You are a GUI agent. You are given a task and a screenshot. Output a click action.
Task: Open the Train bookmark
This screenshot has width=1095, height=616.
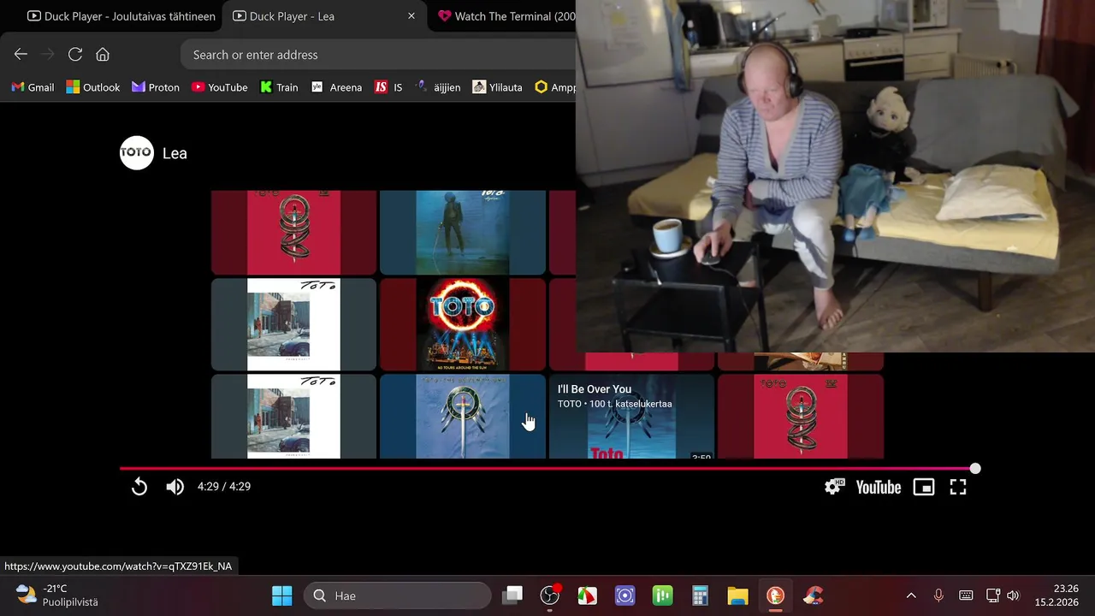[x=279, y=87]
